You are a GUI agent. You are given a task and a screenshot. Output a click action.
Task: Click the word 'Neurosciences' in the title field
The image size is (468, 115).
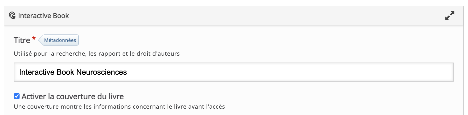(x=101, y=72)
